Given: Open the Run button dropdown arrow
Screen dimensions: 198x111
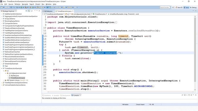Looking at the screenshot, I should (x=24, y=7).
